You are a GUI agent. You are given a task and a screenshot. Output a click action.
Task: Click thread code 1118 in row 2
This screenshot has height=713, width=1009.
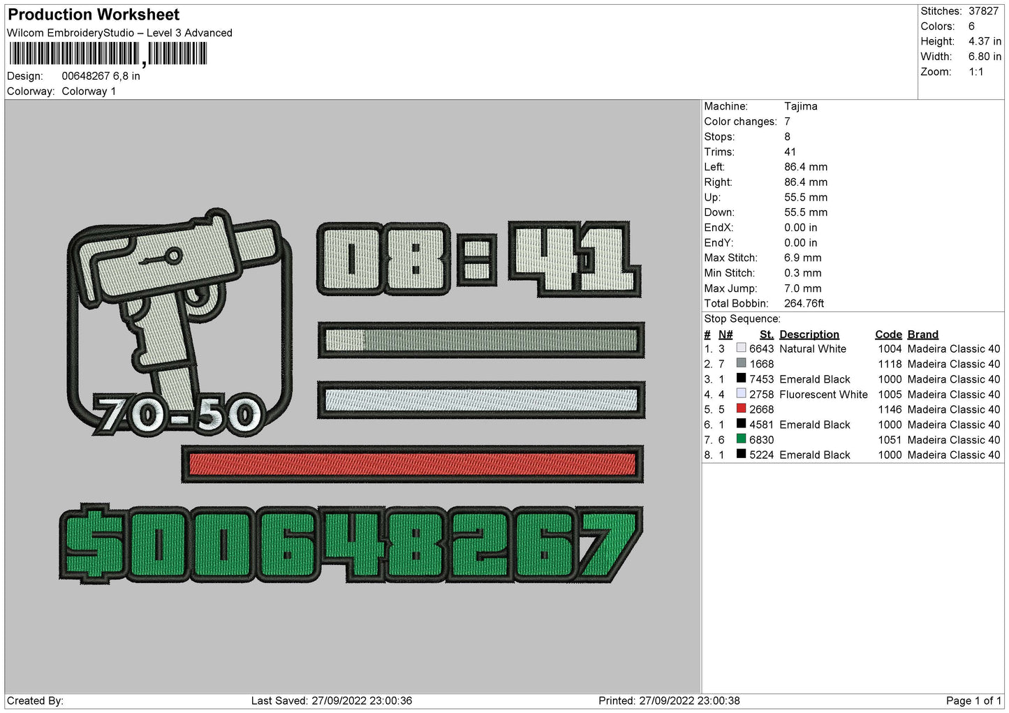pyautogui.click(x=890, y=364)
